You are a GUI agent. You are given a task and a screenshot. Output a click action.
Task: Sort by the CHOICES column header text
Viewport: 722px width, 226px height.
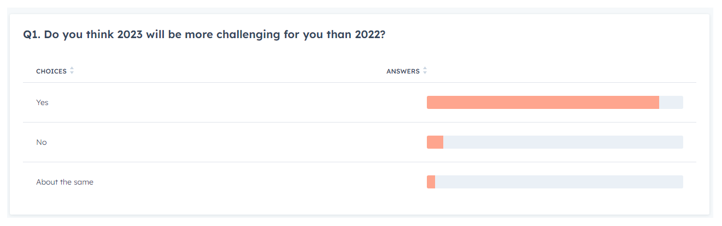tap(51, 71)
